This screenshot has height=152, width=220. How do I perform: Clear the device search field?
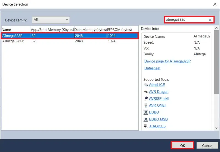[210, 20]
